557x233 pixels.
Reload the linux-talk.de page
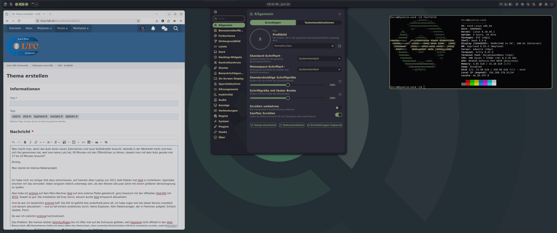click(19, 21)
